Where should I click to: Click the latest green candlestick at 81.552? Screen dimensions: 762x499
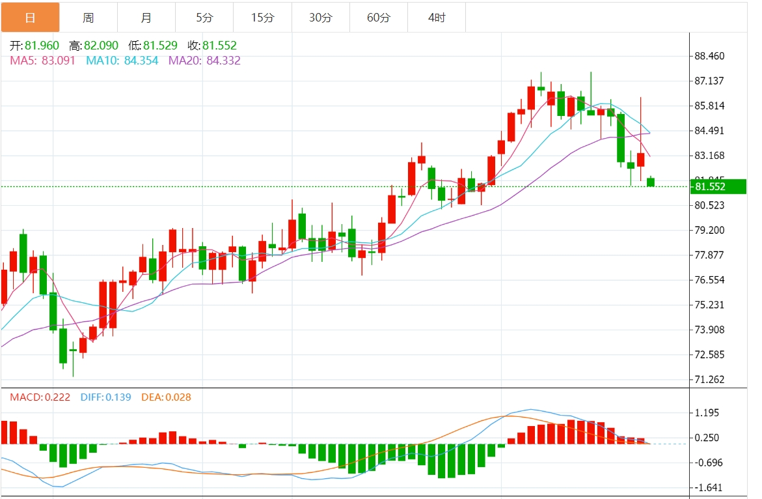[x=651, y=182]
